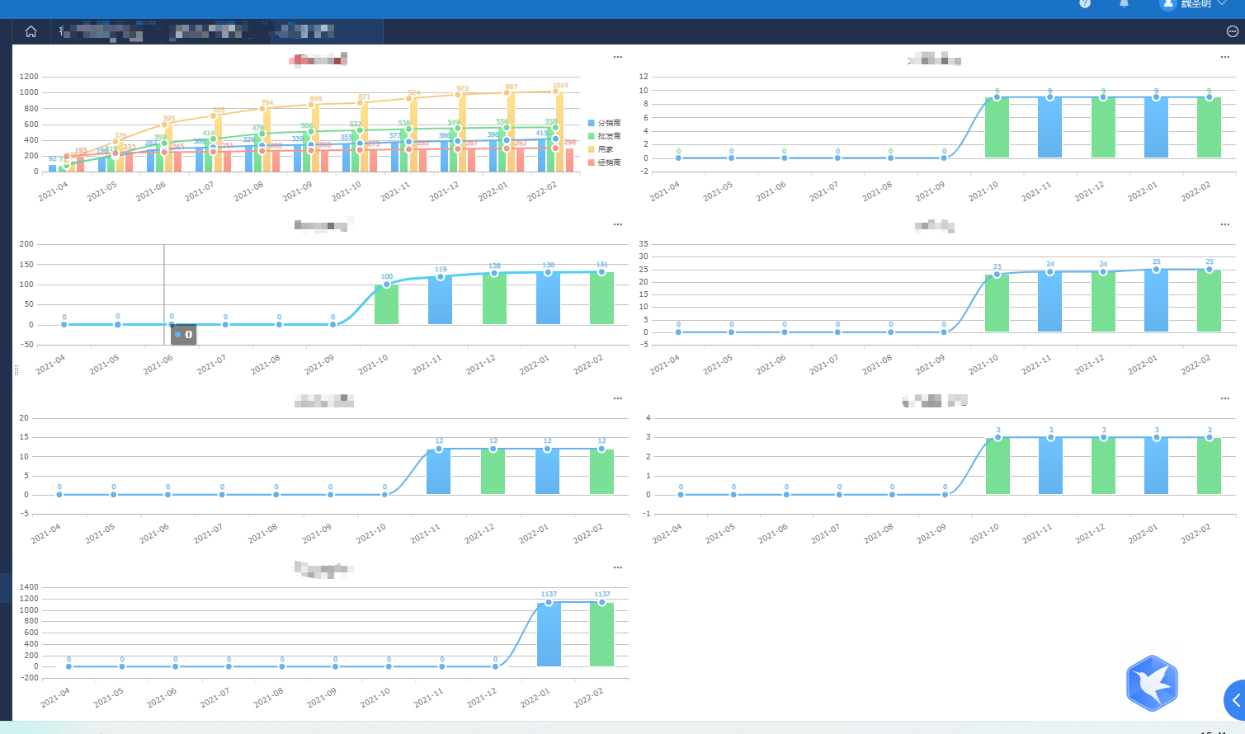Toggle the 批发商 legend series

tap(604, 136)
